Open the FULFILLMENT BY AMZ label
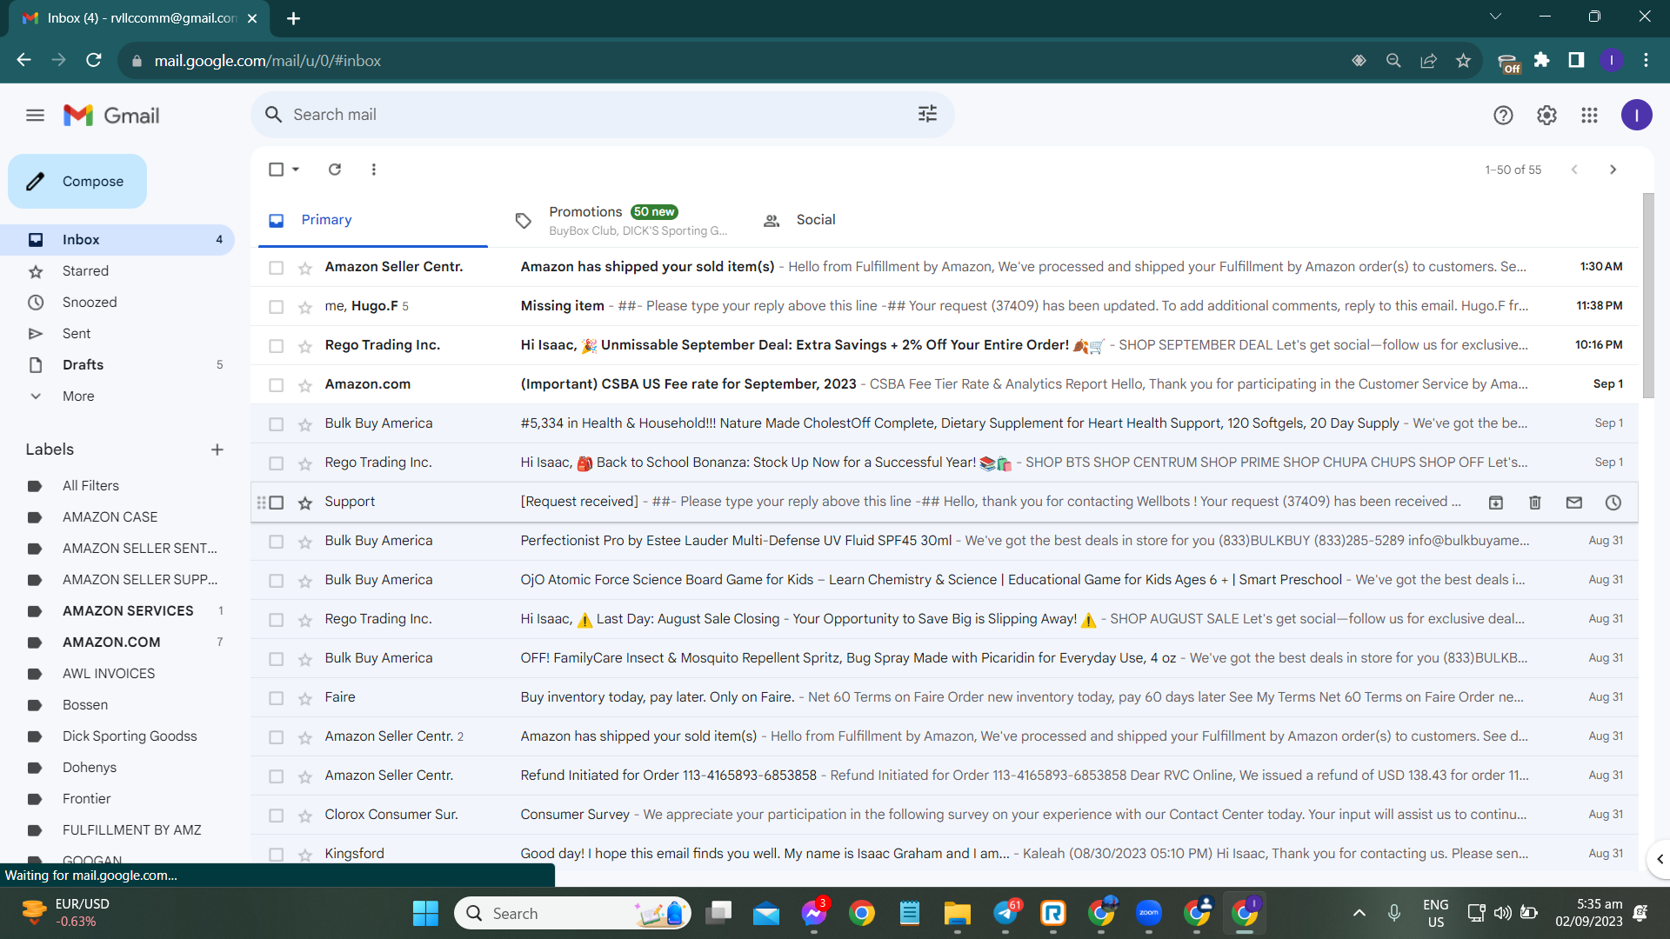This screenshot has width=1670, height=939. point(131,830)
